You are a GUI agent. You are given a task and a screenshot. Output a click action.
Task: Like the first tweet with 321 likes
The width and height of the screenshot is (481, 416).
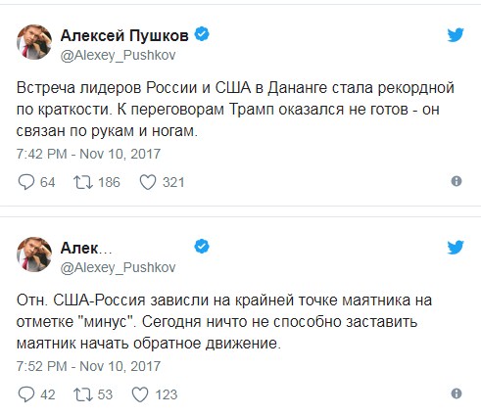[x=148, y=182]
